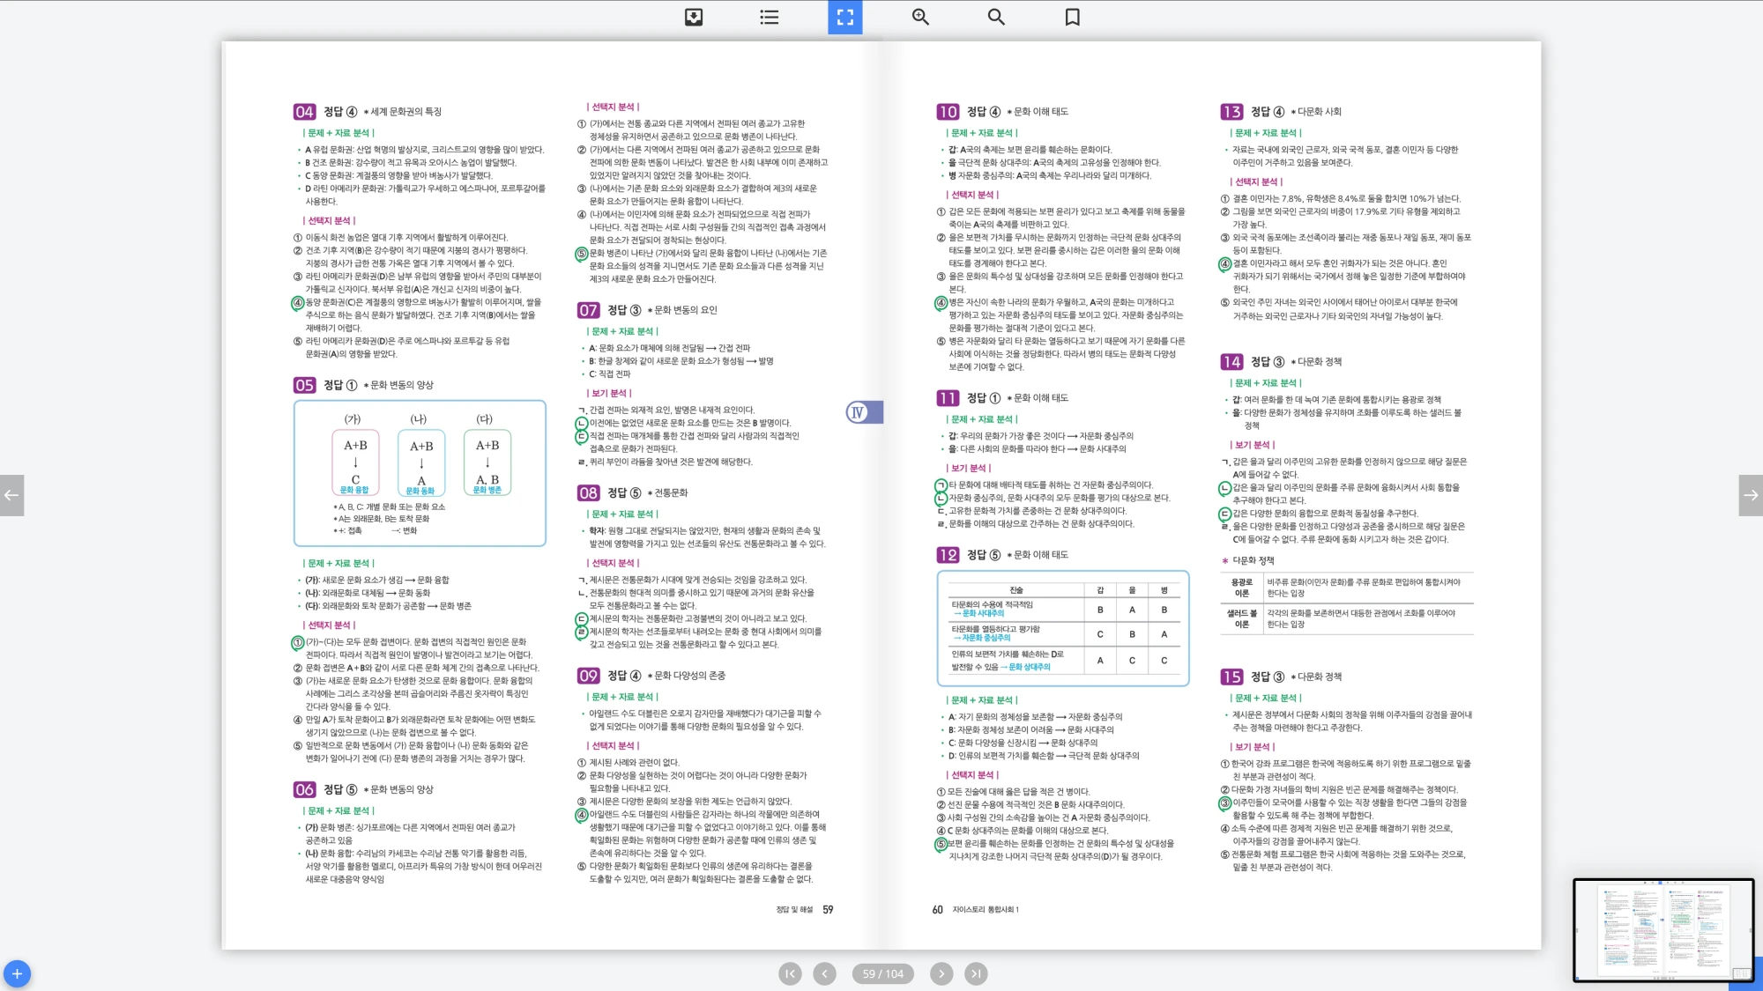Click the zoom-in magnifier icon
Image resolution: width=1763 pixels, height=991 pixels.
[920, 17]
